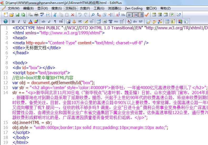Print the document with the printer icon
This screenshot has height=145, width=208.
click(36, 15)
